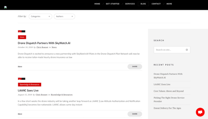The height and width of the screenshot is (119, 208).
Task: Open recent post Core Values: Above and Beyond
Action: 169,91
